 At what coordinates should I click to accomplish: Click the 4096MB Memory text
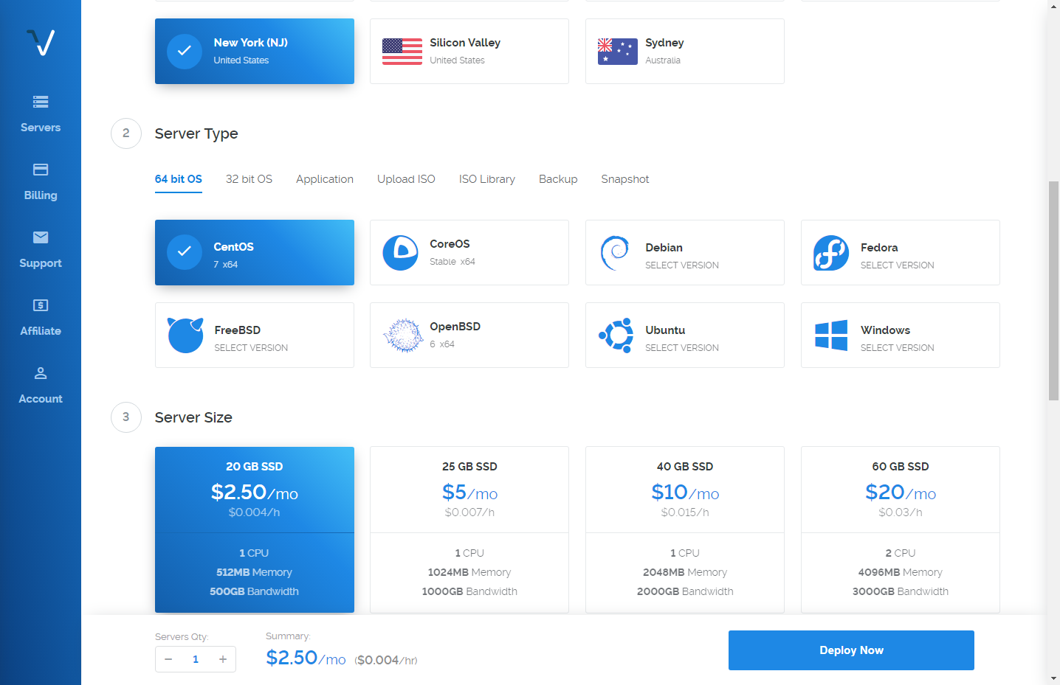pos(901,572)
